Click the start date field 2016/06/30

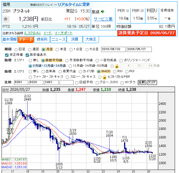point(113,49)
